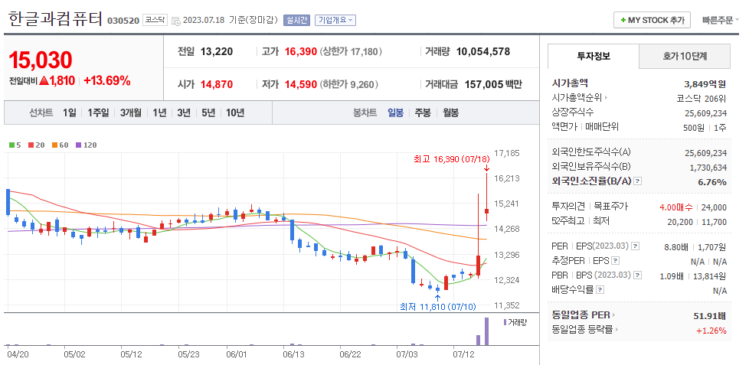
Task: Click the 시가총액 value 3,849억원
Action: point(705,84)
